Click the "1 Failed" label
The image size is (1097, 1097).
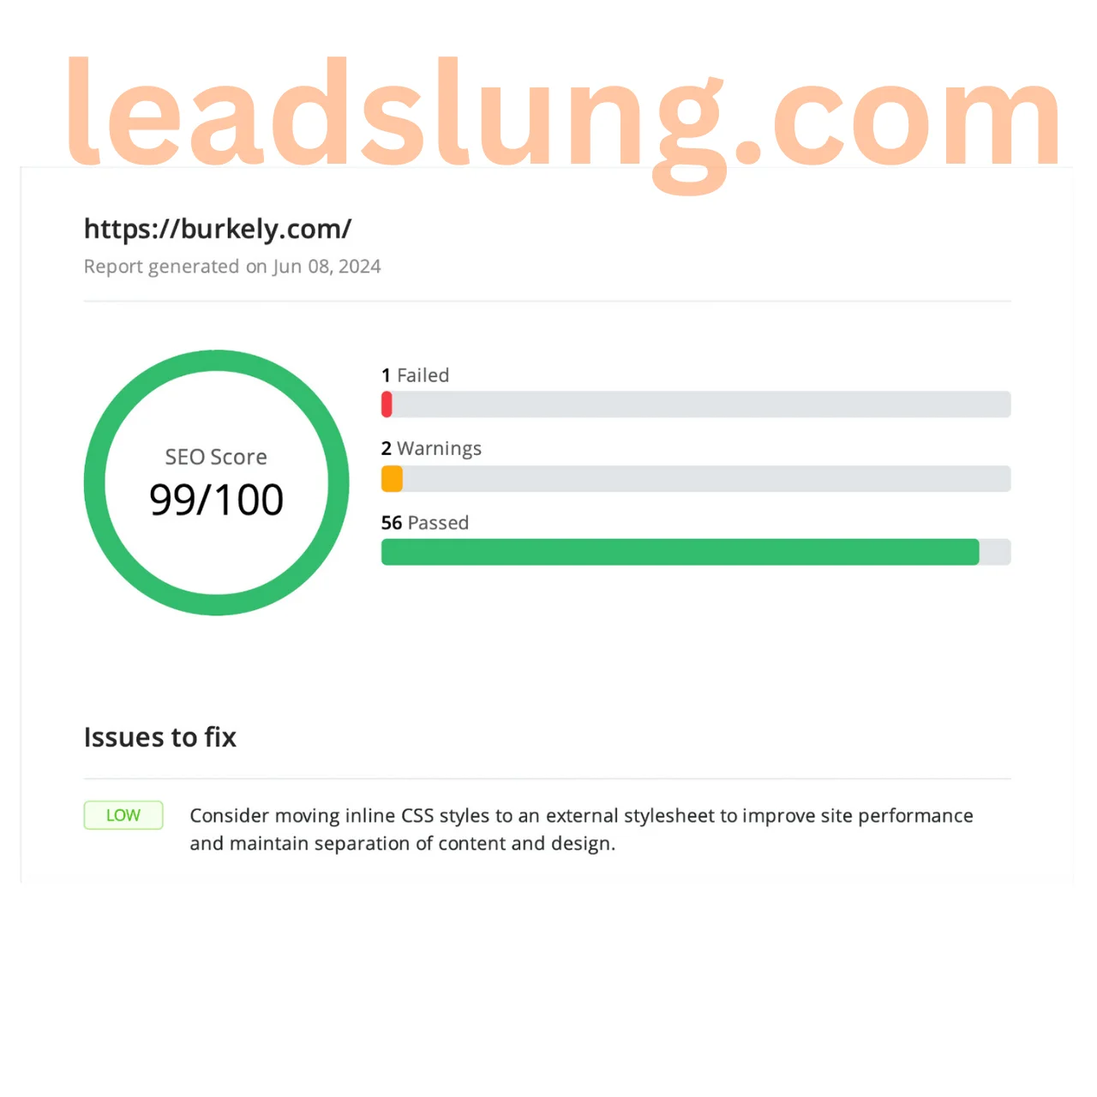pyautogui.click(x=415, y=375)
